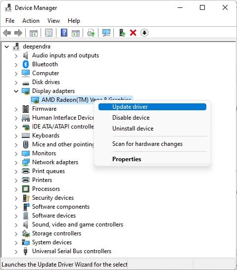This screenshot has height=270, width=237.
Task: Select the Processors label
Action: [46, 189]
